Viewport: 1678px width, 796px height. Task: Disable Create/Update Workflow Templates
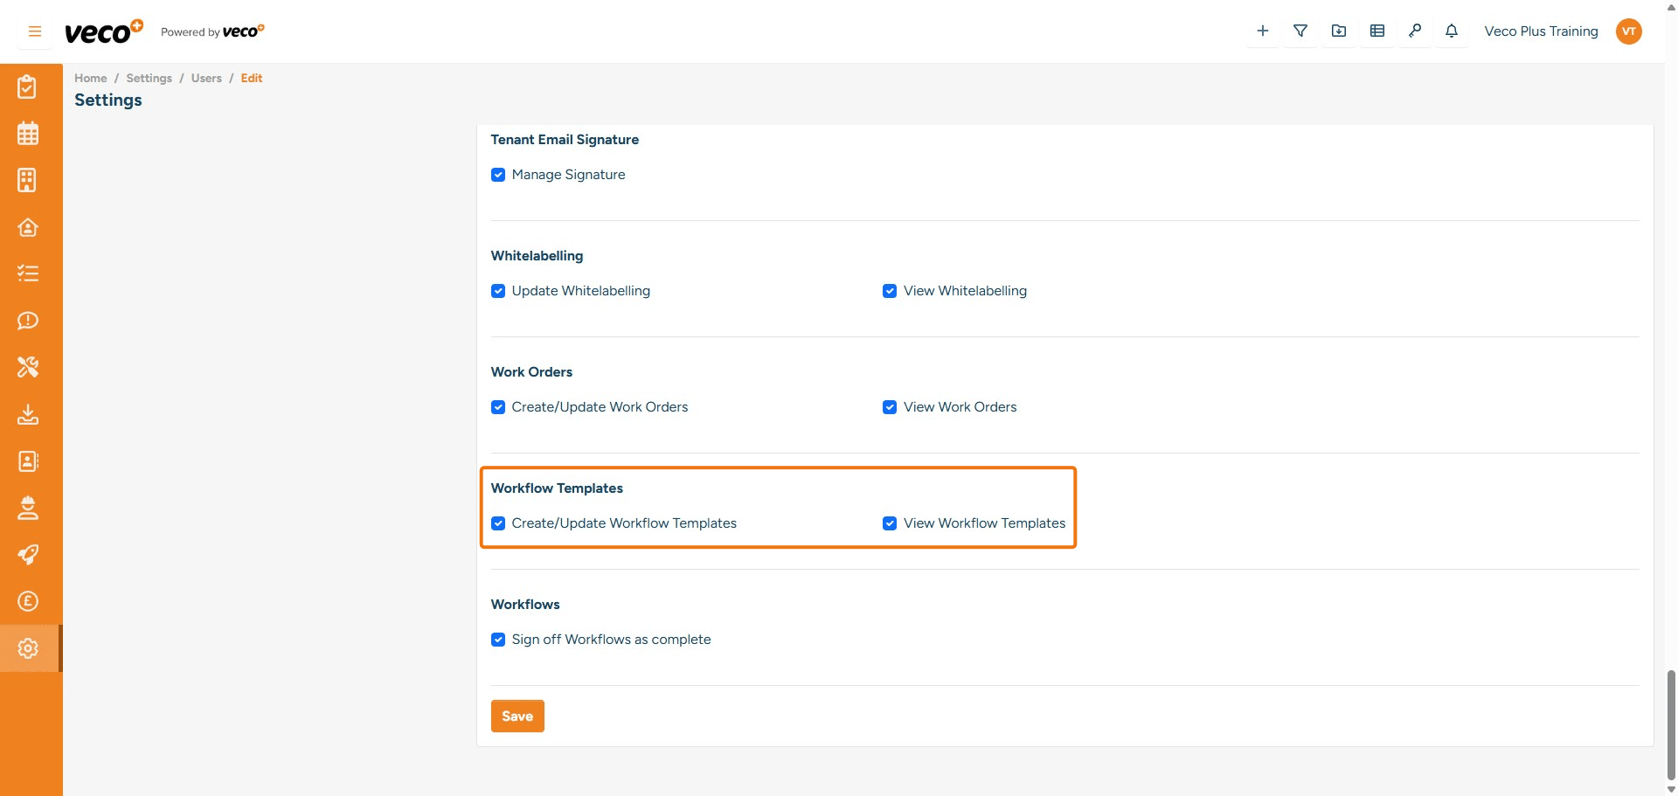pos(498,523)
